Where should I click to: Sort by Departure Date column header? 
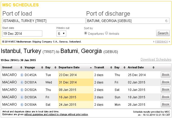tap(69, 68)
